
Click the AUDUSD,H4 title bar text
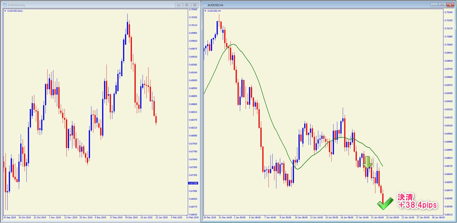click(x=216, y=5)
